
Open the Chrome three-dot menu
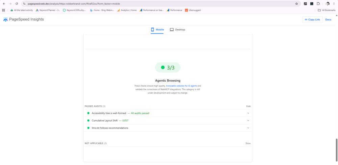pos(334,4)
